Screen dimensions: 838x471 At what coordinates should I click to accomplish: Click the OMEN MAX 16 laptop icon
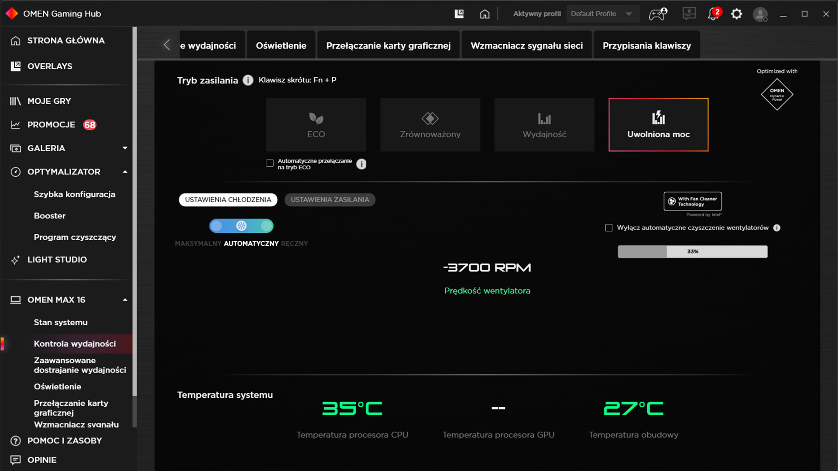coord(15,300)
